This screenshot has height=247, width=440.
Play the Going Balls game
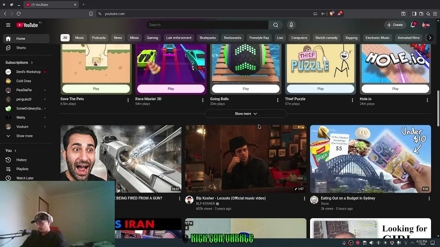(x=246, y=89)
